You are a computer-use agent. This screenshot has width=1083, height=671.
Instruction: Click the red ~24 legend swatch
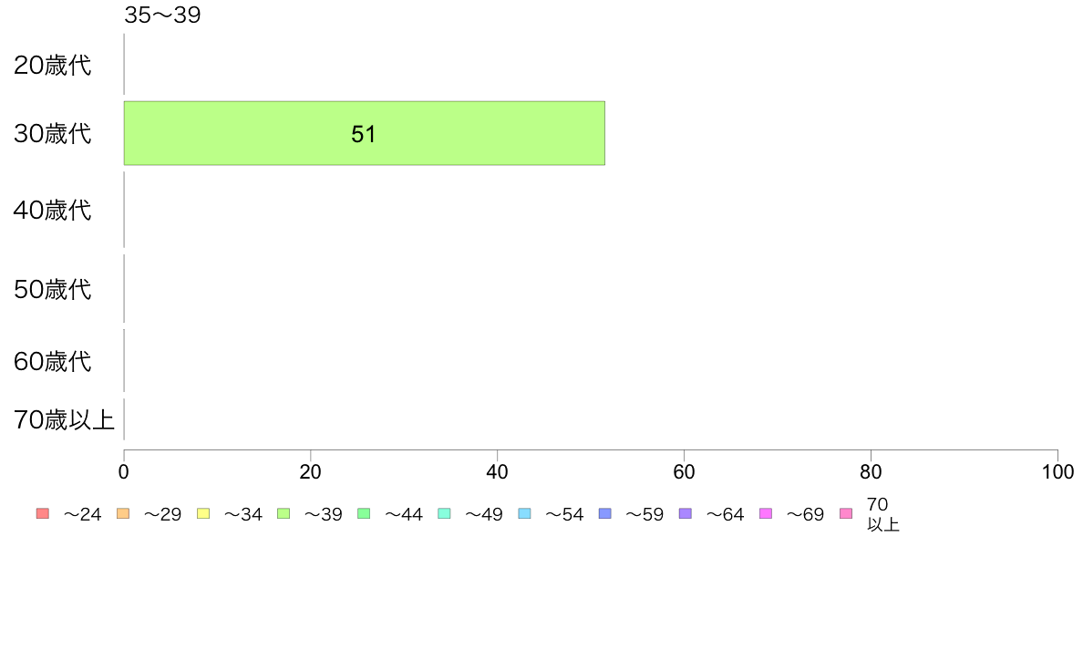pos(43,513)
